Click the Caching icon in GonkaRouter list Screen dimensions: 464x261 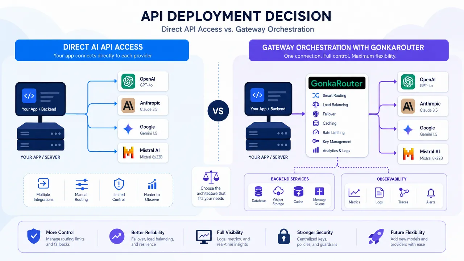tap(316, 123)
